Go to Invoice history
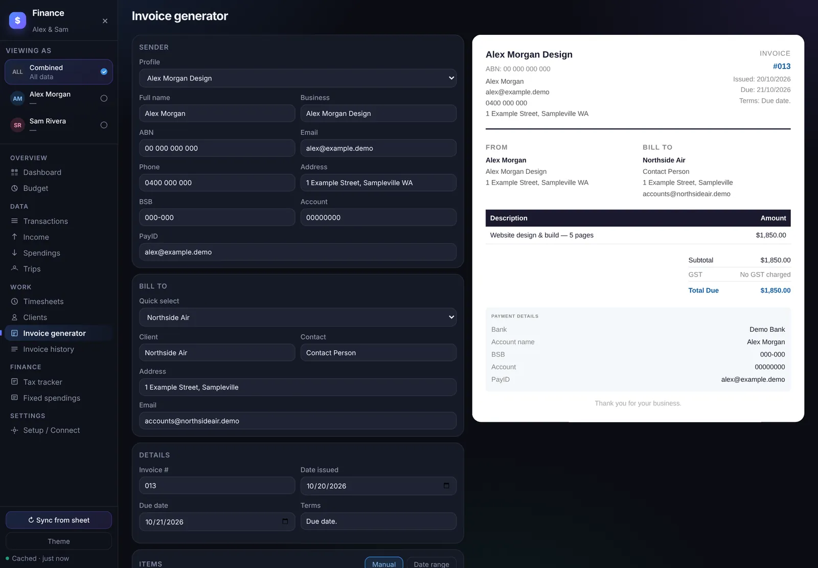 (x=59, y=349)
